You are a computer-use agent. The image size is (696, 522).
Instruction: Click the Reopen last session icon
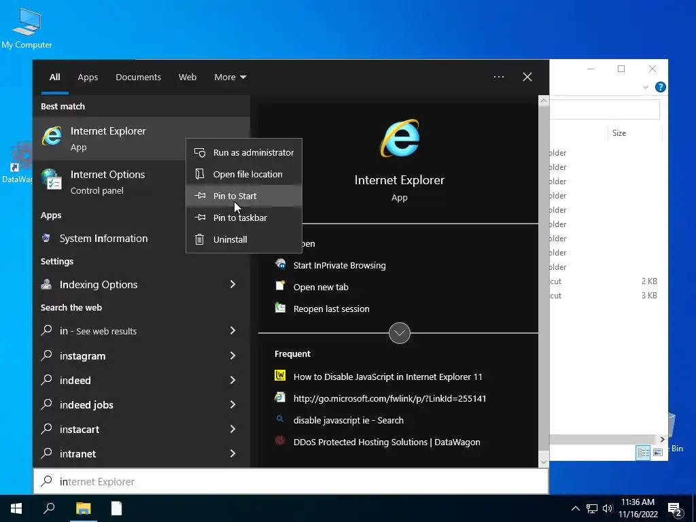280,308
